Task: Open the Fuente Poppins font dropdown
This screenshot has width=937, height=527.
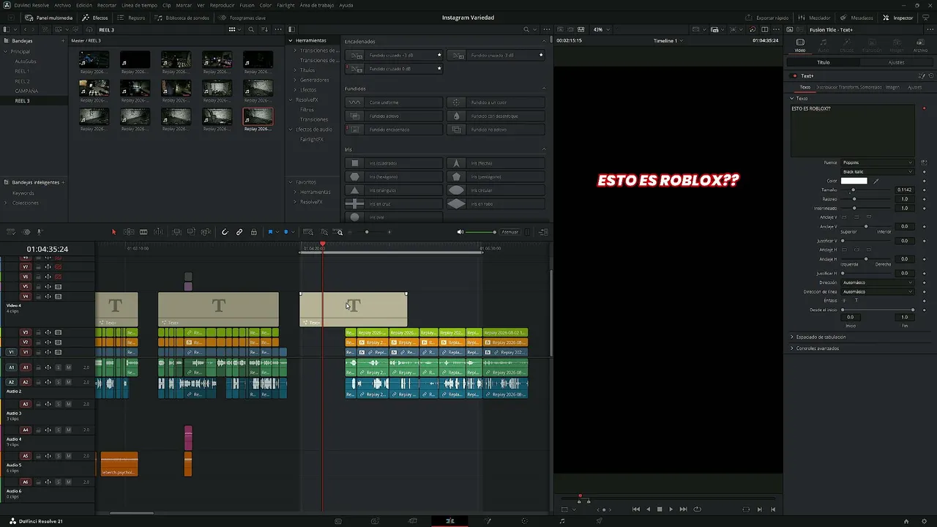Action: 877,162
